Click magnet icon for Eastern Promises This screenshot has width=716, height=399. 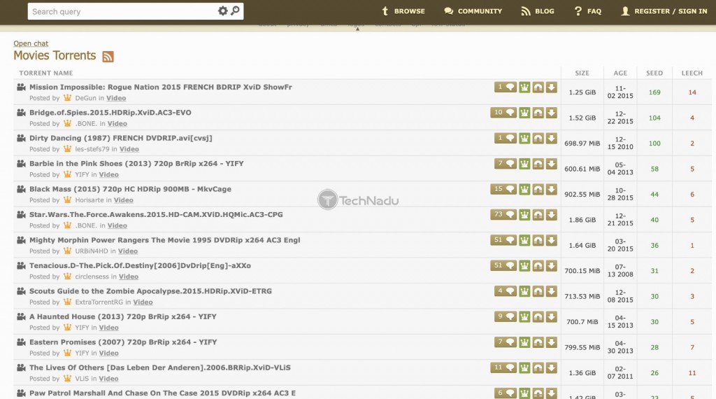(x=538, y=343)
